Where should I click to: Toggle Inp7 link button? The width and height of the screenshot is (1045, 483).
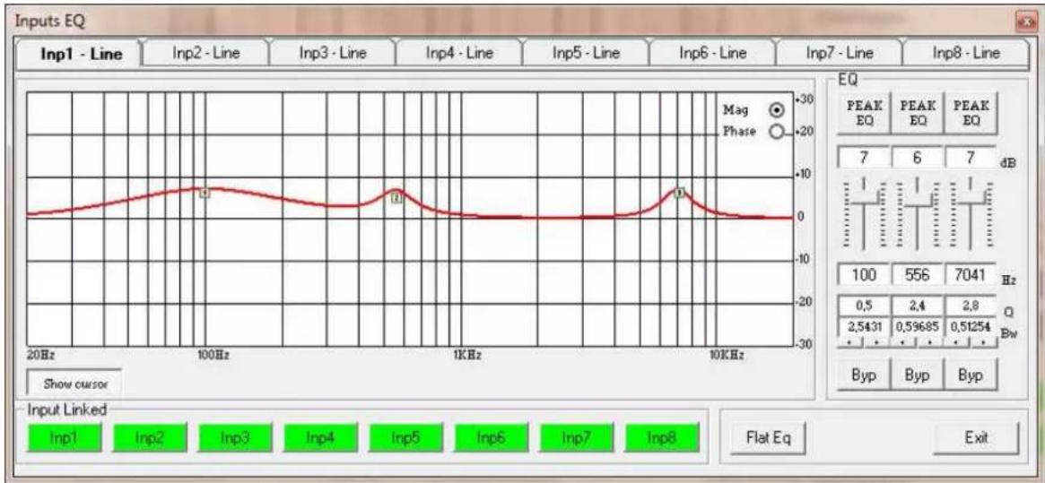click(577, 438)
